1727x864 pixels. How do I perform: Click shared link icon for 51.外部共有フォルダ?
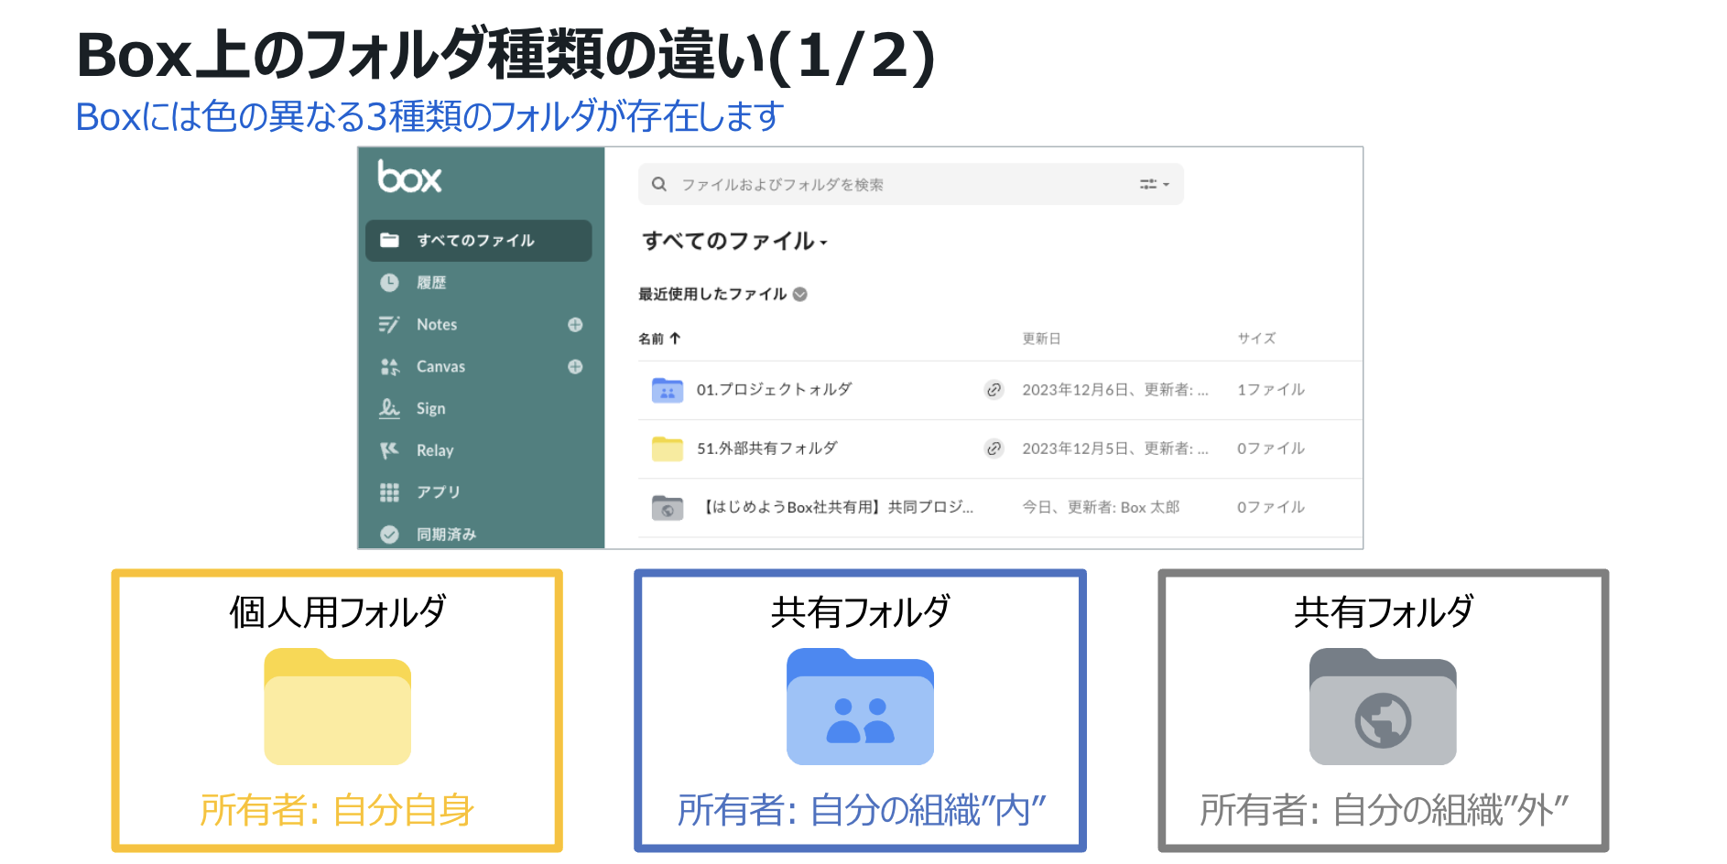click(x=994, y=448)
